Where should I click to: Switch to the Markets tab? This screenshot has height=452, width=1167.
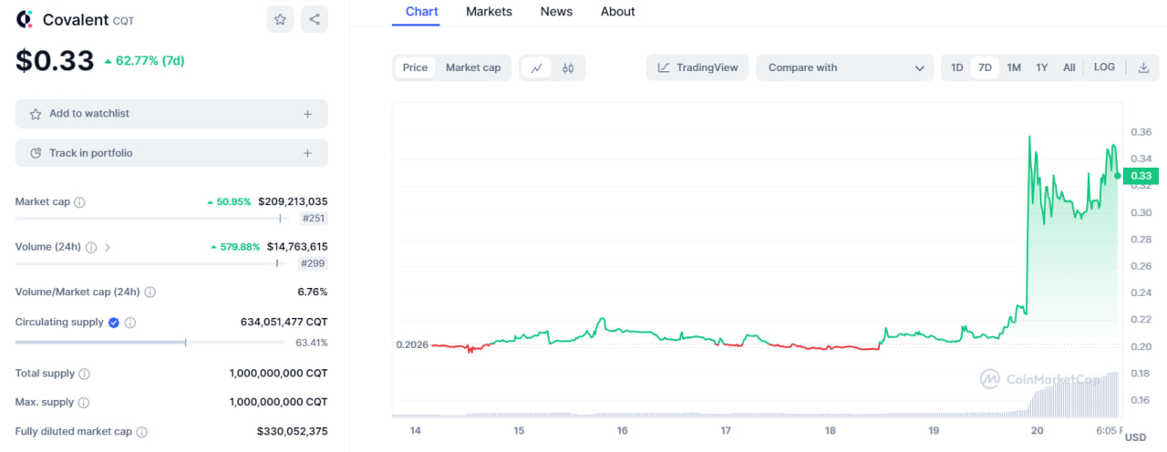pos(489,12)
